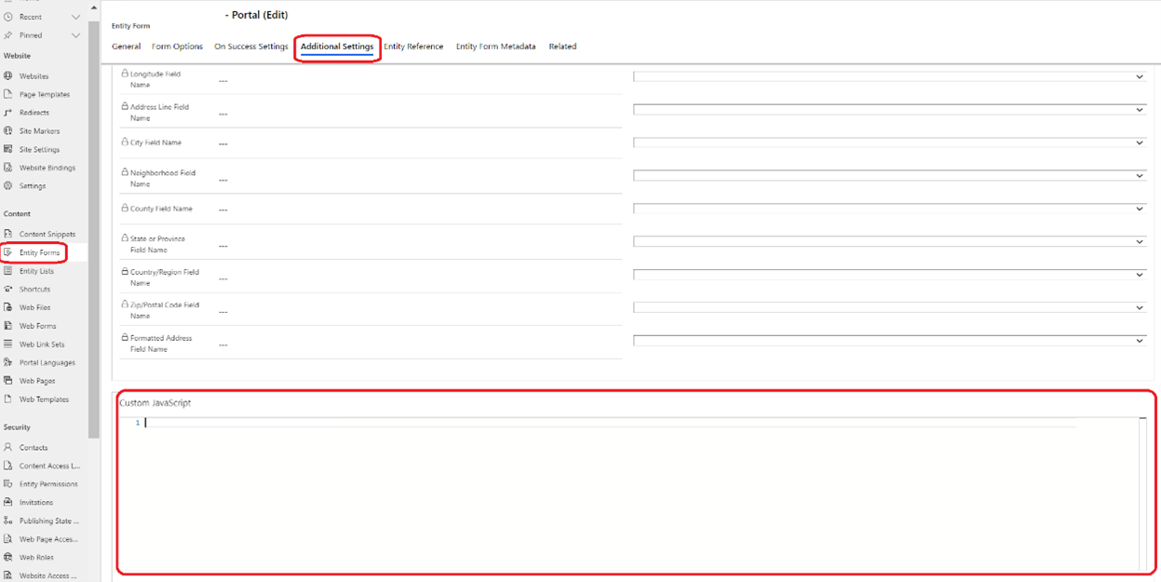Open the County Field Name dropdown
This screenshot has width=1161, height=582.
click(889, 209)
